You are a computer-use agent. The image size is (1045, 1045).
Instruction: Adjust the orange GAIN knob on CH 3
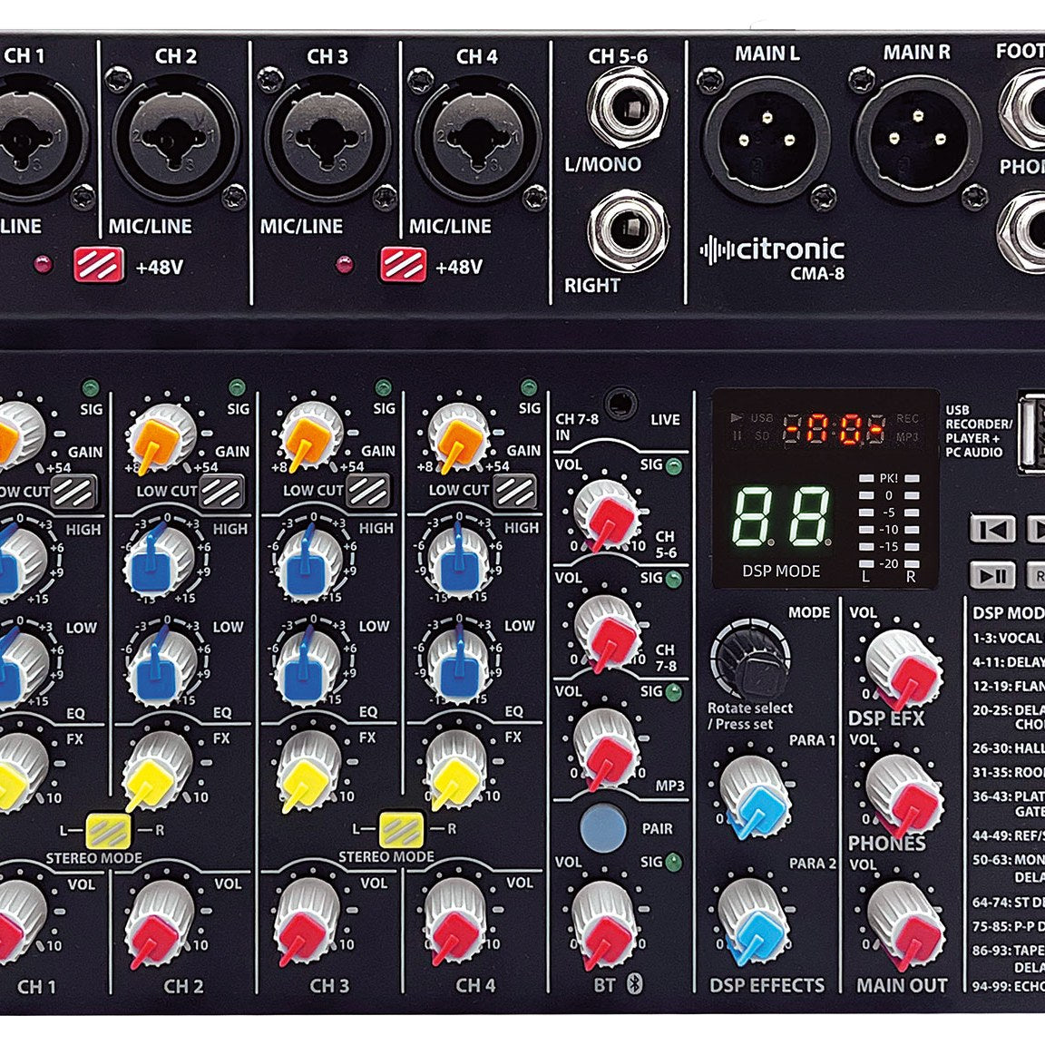pos(308,439)
